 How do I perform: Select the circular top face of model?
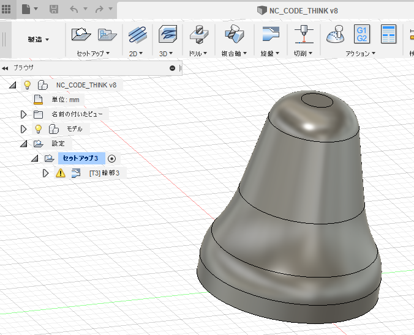(x=317, y=100)
